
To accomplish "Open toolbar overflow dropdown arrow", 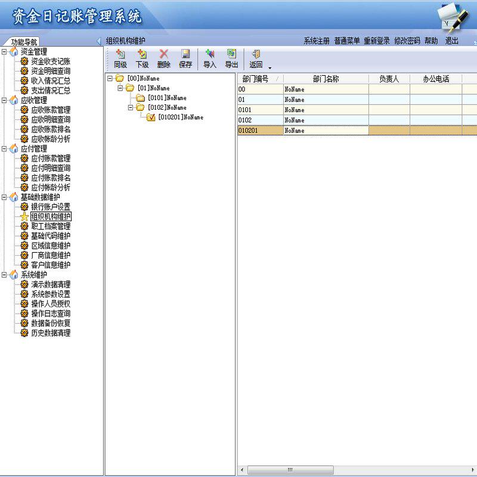I will click(270, 68).
